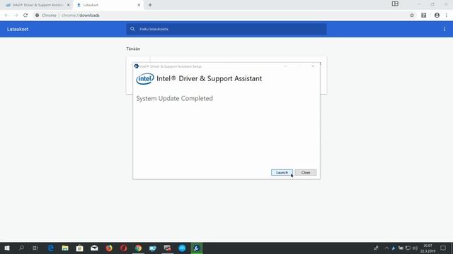453x254 pixels.
Task: Click the Close button in the Intel setup dialog
Action: point(305,172)
